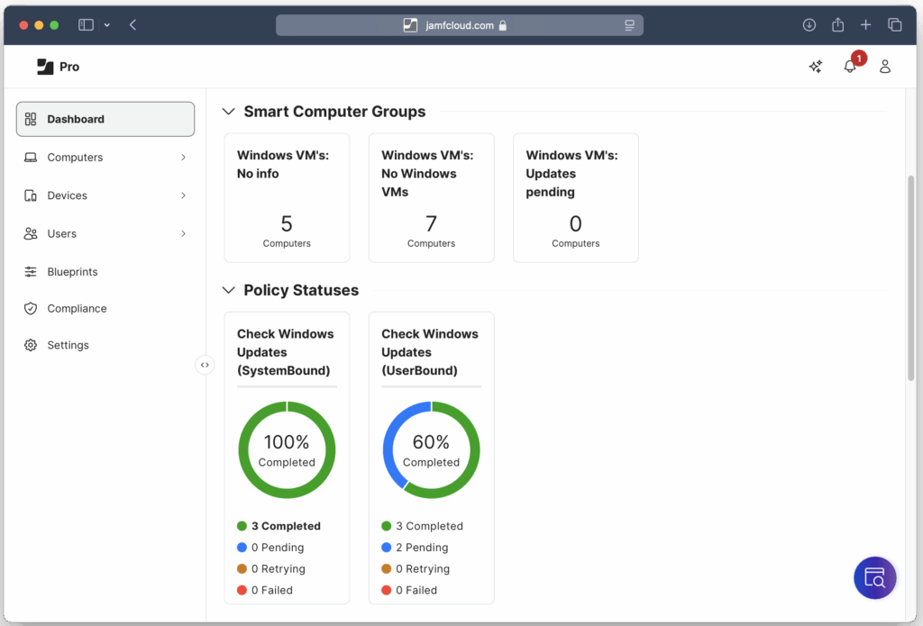Viewport: 923px width, 626px height.
Task: Open Windows VM's: No info group
Action: pos(287,197)
